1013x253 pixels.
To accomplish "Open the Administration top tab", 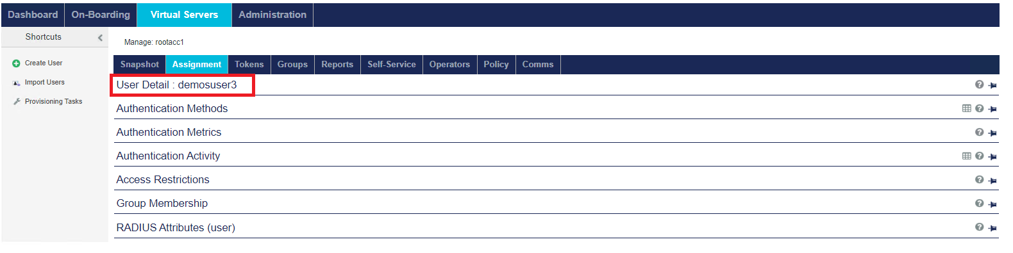I will [x=272, y=15].
